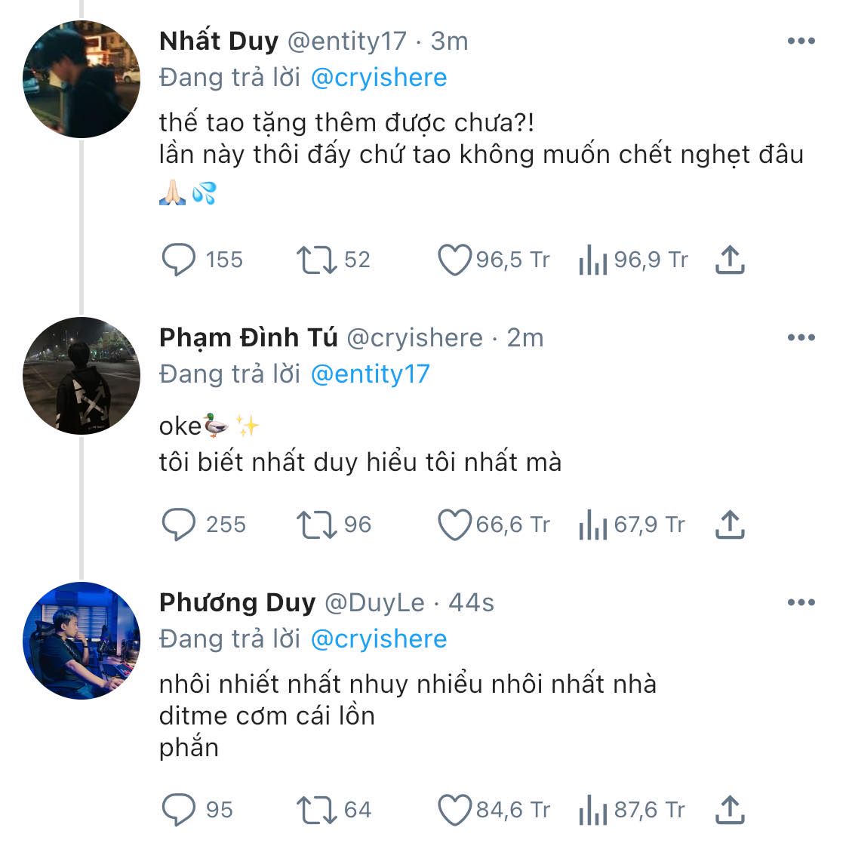Reply to Nhất Duy's tweet
Image resolution: width=849 pixels, height=843 pixels.
[179, 260]
